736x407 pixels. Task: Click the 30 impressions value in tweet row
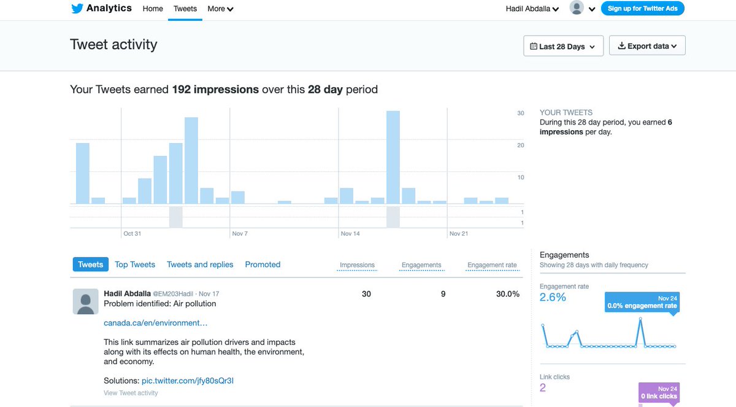coord(366,294)
